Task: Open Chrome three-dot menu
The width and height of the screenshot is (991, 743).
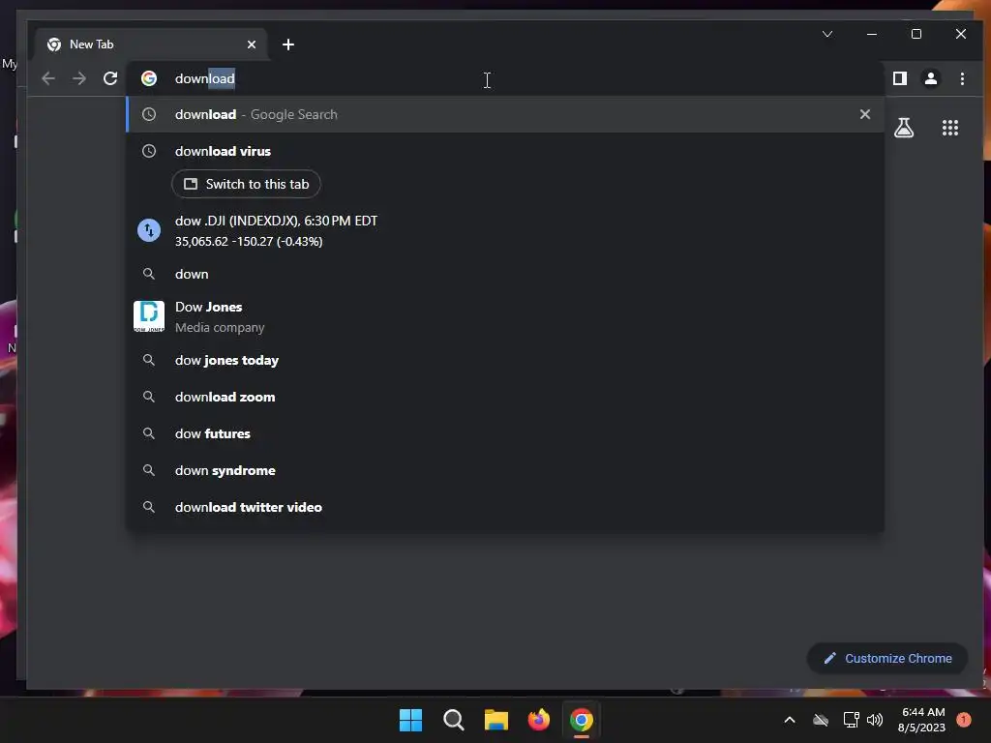Action: (x=962, y=78)
